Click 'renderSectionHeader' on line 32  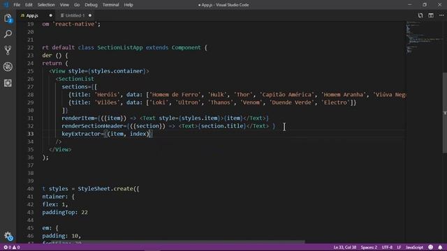[92, 125]
